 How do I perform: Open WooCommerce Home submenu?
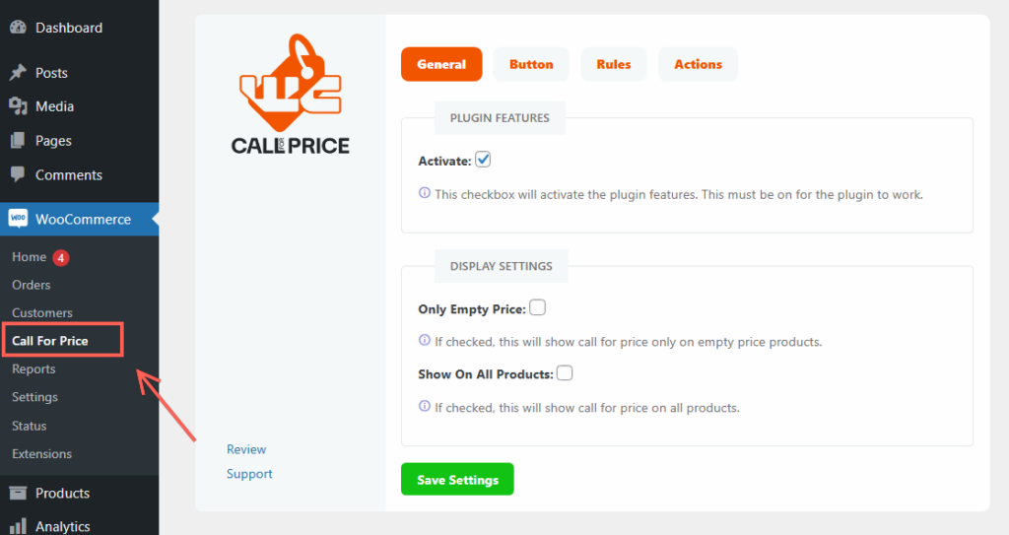[x=29, y=257]
